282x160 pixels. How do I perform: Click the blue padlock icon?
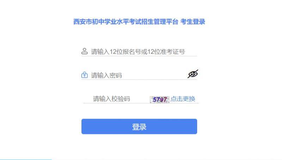pos(85,75)
